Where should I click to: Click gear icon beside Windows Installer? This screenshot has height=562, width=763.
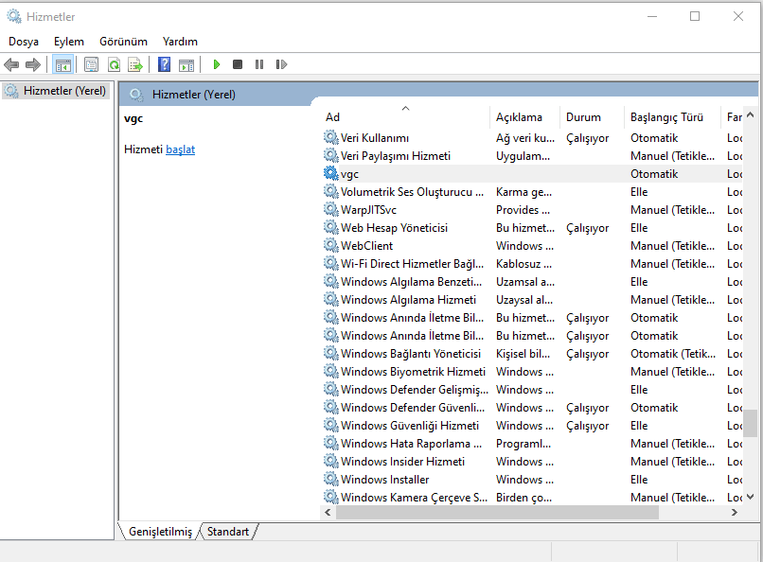point(331,479)
